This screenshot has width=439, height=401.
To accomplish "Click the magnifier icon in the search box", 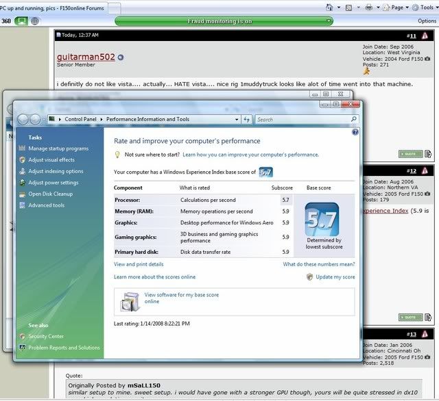I will (x=353, y=120).
